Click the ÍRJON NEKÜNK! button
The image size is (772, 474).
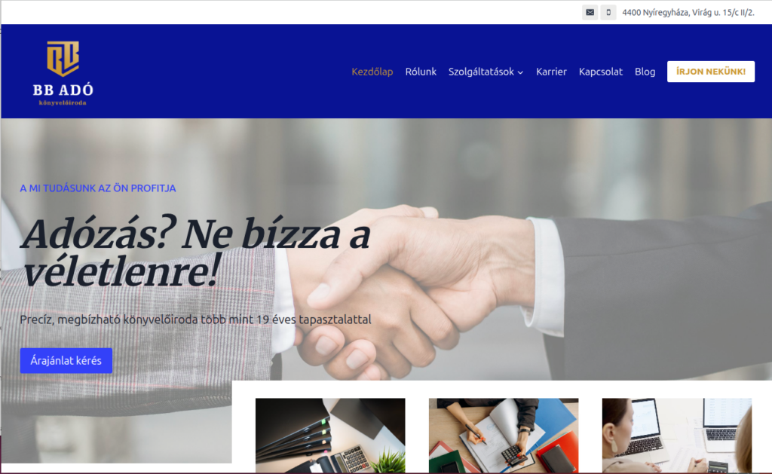point(710,72)
